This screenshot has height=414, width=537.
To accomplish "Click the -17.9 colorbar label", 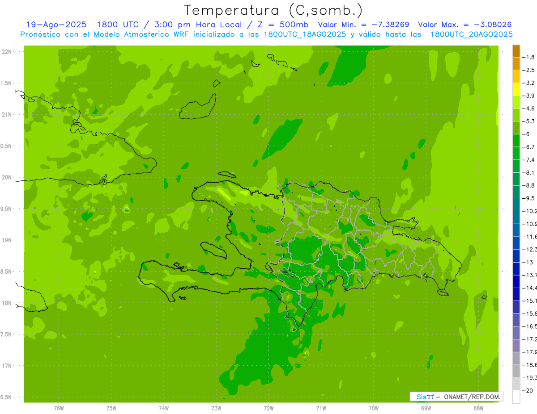I will pyautogui.click(x=529, y=352).
